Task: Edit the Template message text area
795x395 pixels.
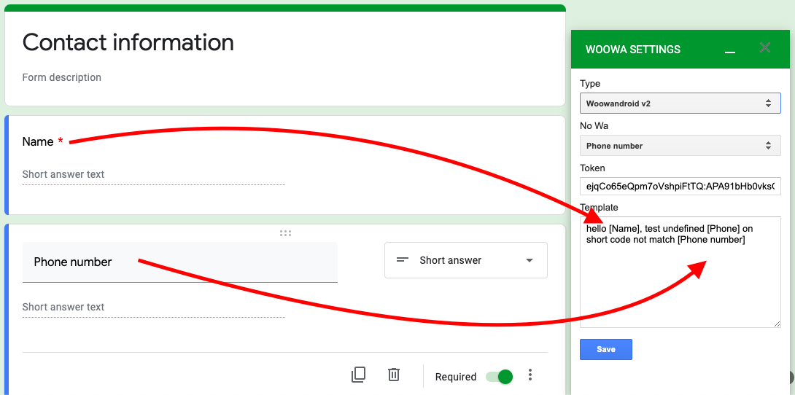Action: [x=680, y=272]
